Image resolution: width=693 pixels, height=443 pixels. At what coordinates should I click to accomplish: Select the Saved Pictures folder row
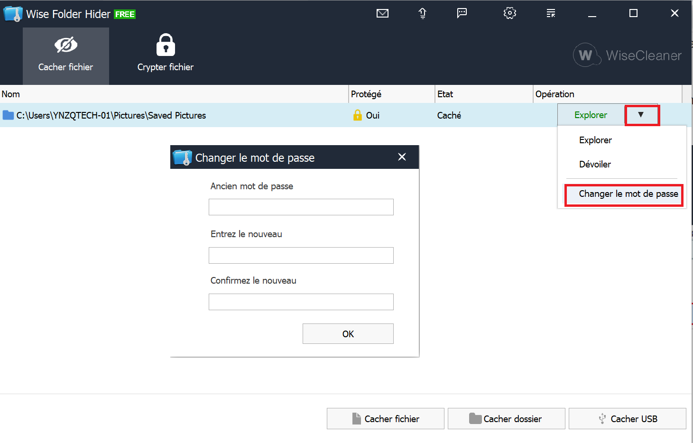coord(278,115)
